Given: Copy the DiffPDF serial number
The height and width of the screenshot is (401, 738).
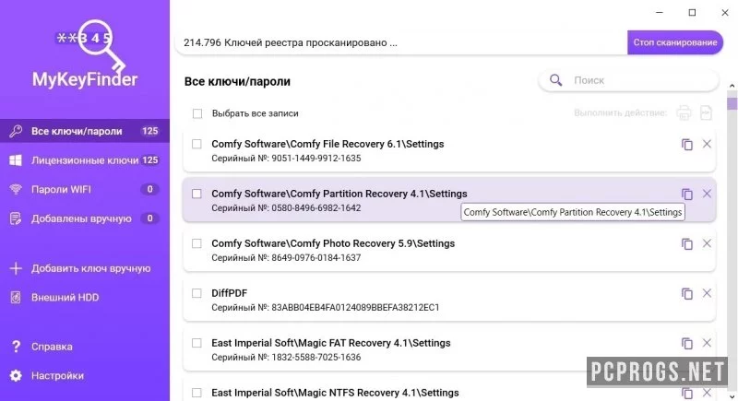Looking at the screenshot, I should (686, 293).
